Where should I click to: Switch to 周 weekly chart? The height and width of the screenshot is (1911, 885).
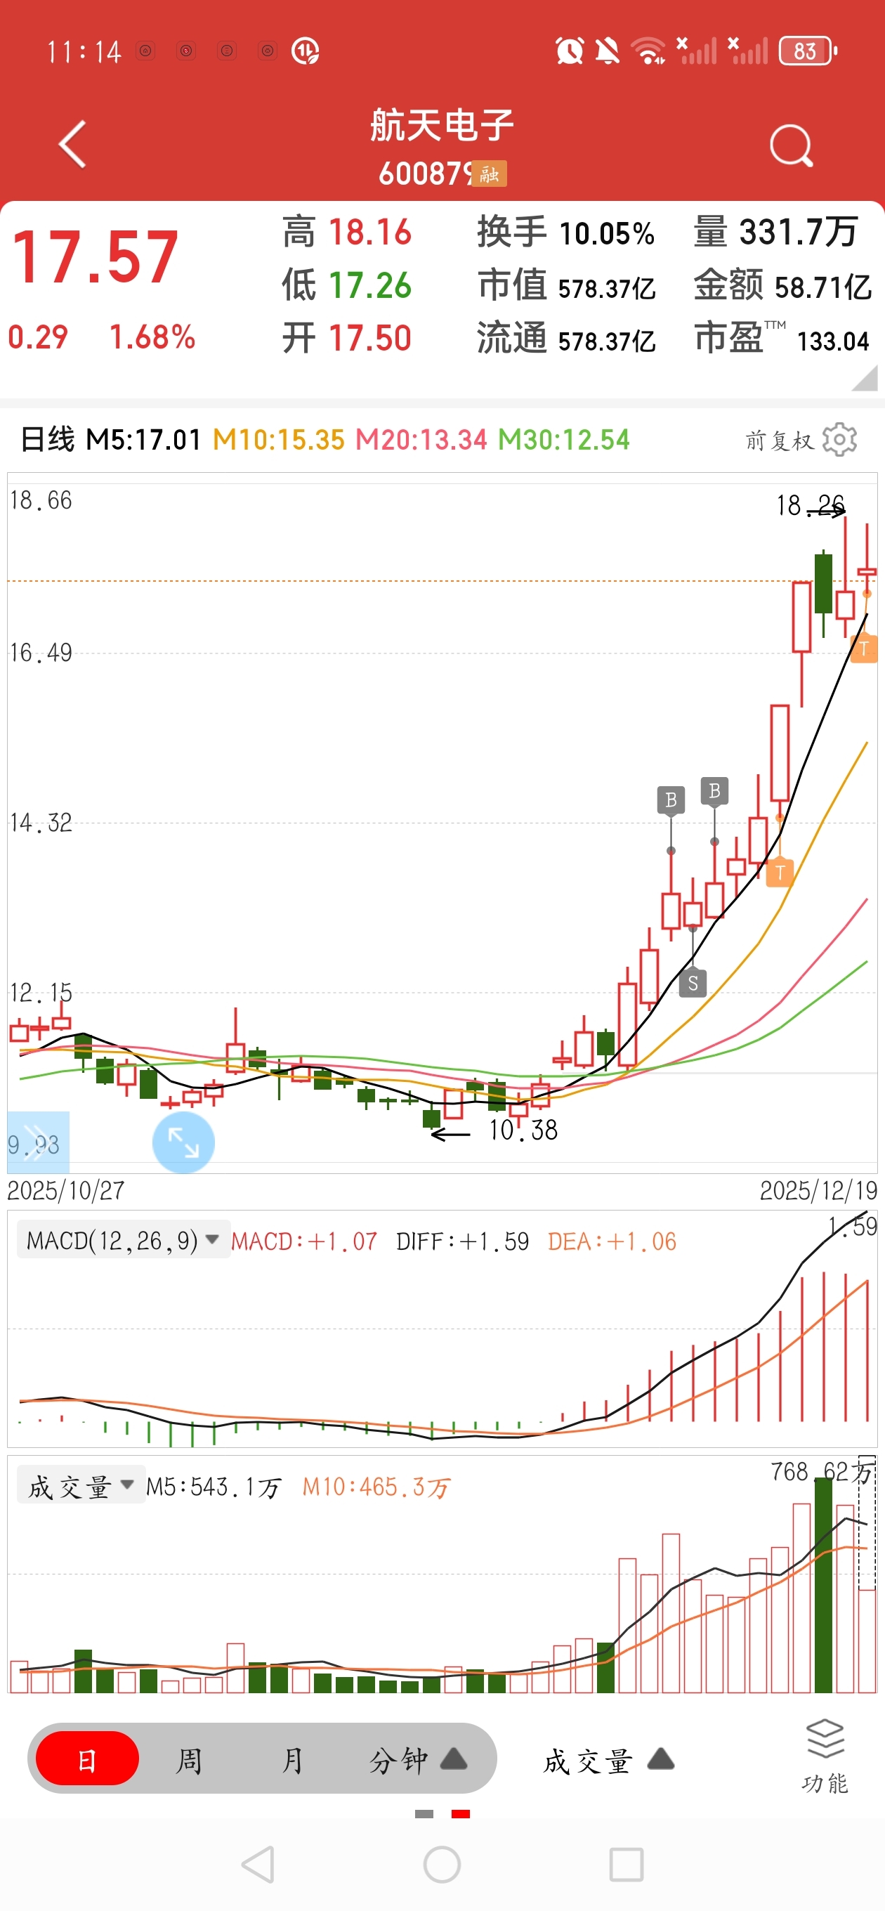[189, 1759]
